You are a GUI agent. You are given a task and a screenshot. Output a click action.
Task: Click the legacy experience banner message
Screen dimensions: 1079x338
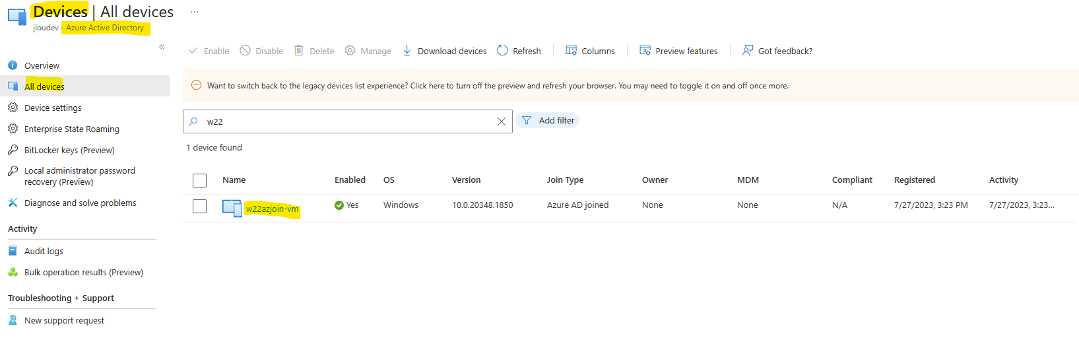tap(498, 86)
